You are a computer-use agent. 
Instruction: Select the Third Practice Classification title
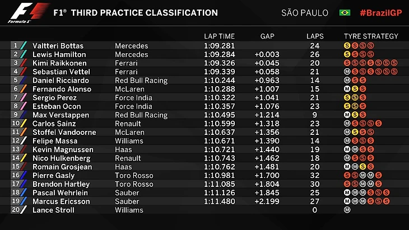pos(135,12)
